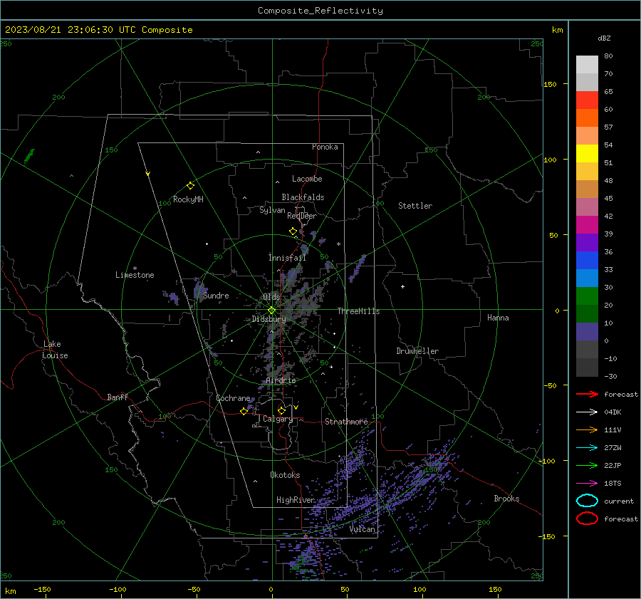Click the red forecast arrow legend icon

tap(587, 394)
